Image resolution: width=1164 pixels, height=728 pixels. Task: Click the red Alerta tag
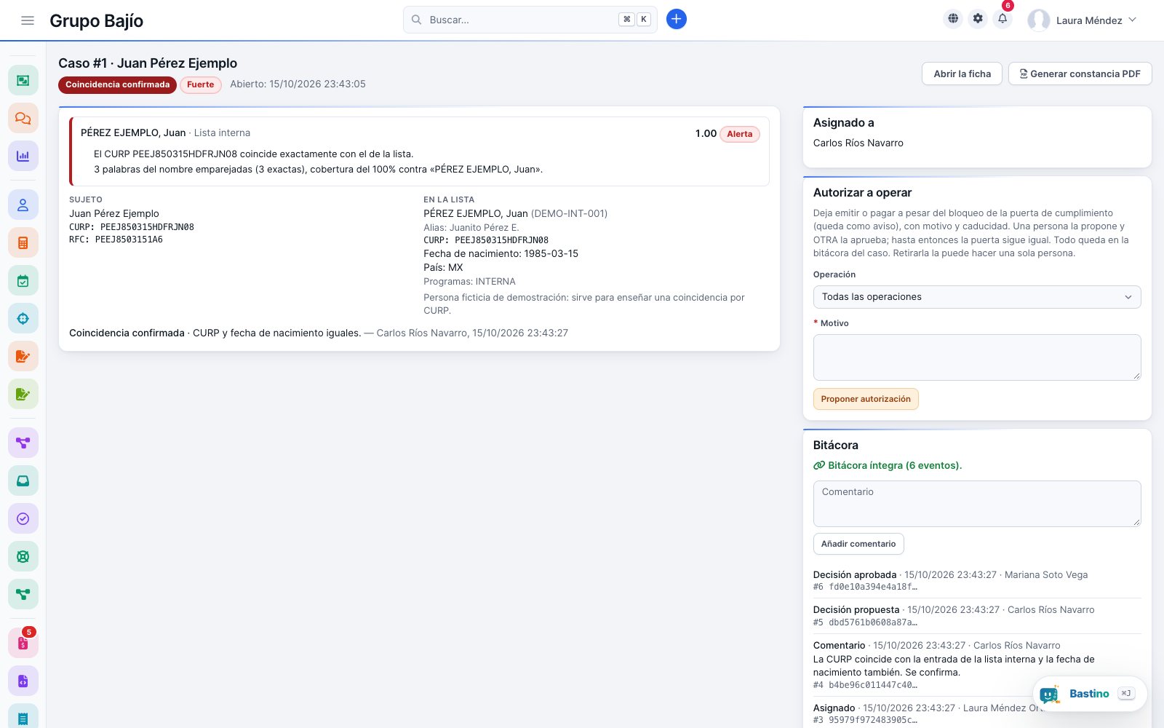[739, 134]
